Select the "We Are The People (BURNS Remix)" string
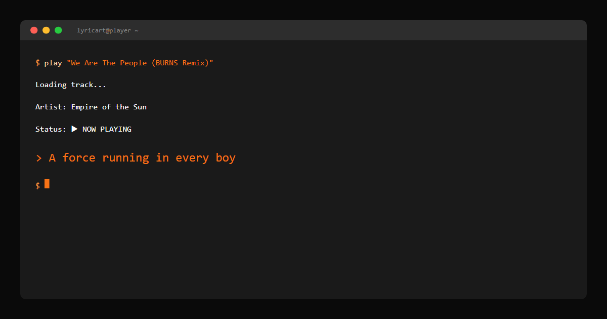This screenshot has height=319, width=607. pyautogui.click(x=140, y=63)
